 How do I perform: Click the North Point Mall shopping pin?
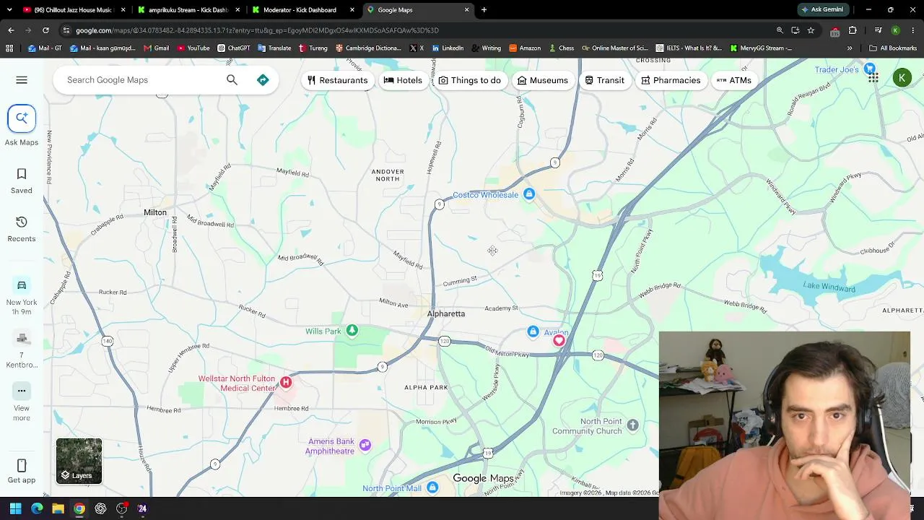[x=432, y=487]
